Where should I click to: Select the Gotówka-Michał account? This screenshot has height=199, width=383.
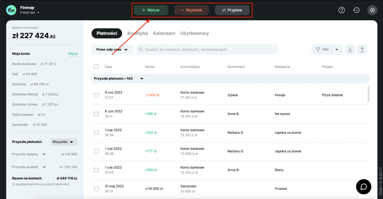[35, 94]
